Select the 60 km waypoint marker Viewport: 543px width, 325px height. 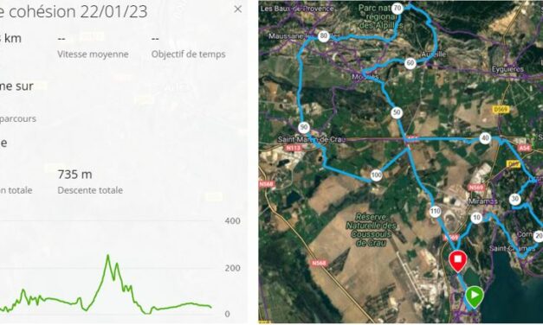410,63
